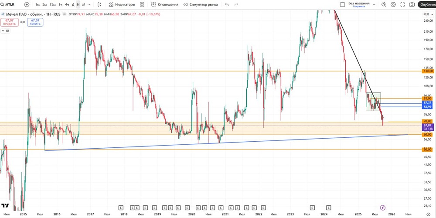Redo the last chart action

236,4
